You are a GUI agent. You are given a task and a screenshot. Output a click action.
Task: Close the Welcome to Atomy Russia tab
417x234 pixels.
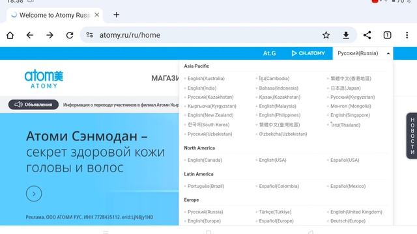[x=97, y=15]
